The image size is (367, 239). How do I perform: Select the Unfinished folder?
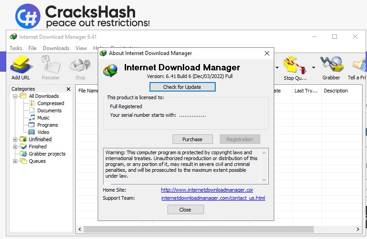[40, 139]
